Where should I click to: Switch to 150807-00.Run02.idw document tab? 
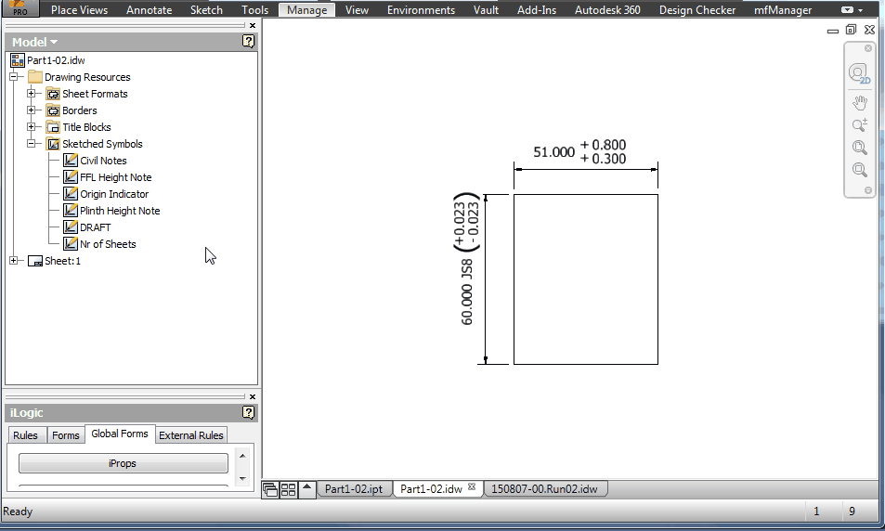(544, 488)
